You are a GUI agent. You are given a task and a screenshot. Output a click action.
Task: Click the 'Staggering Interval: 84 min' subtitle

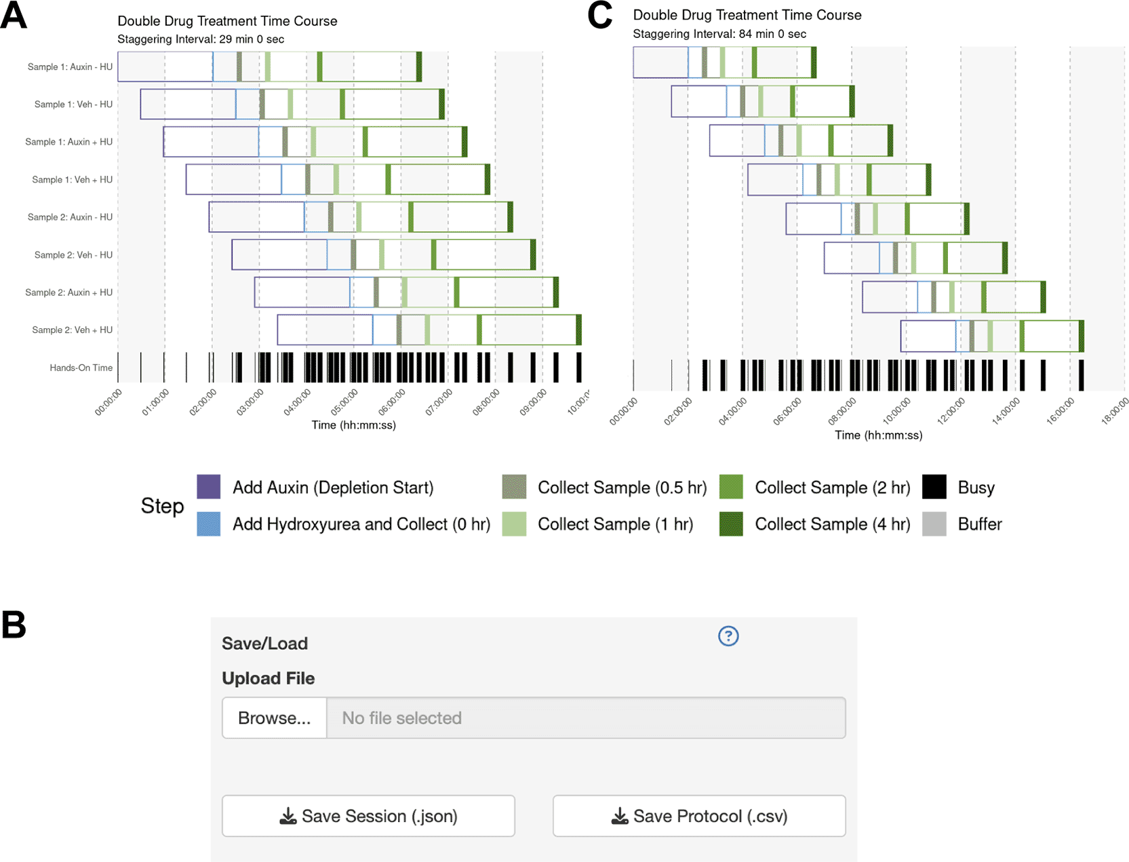coord(719,34)
